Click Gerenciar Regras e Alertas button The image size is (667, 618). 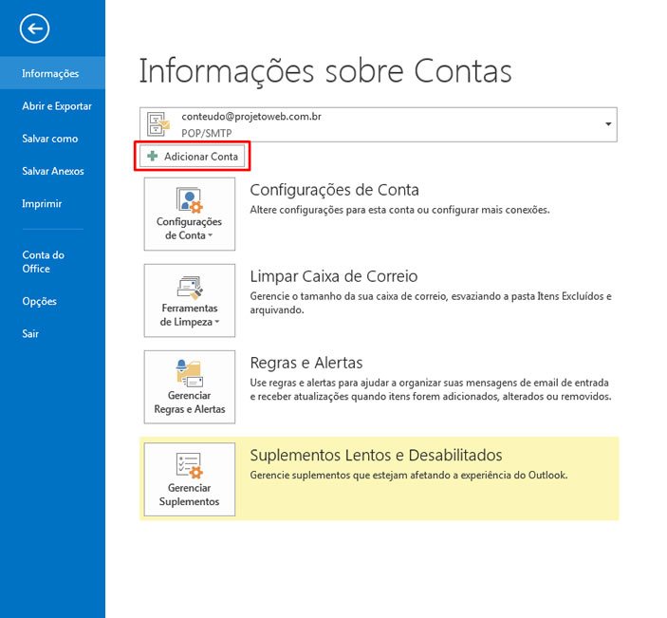tap(190, 387)
